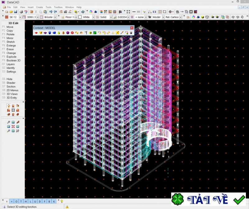Choose Shader in 3D Edit menu

click(x=11, y=83)
